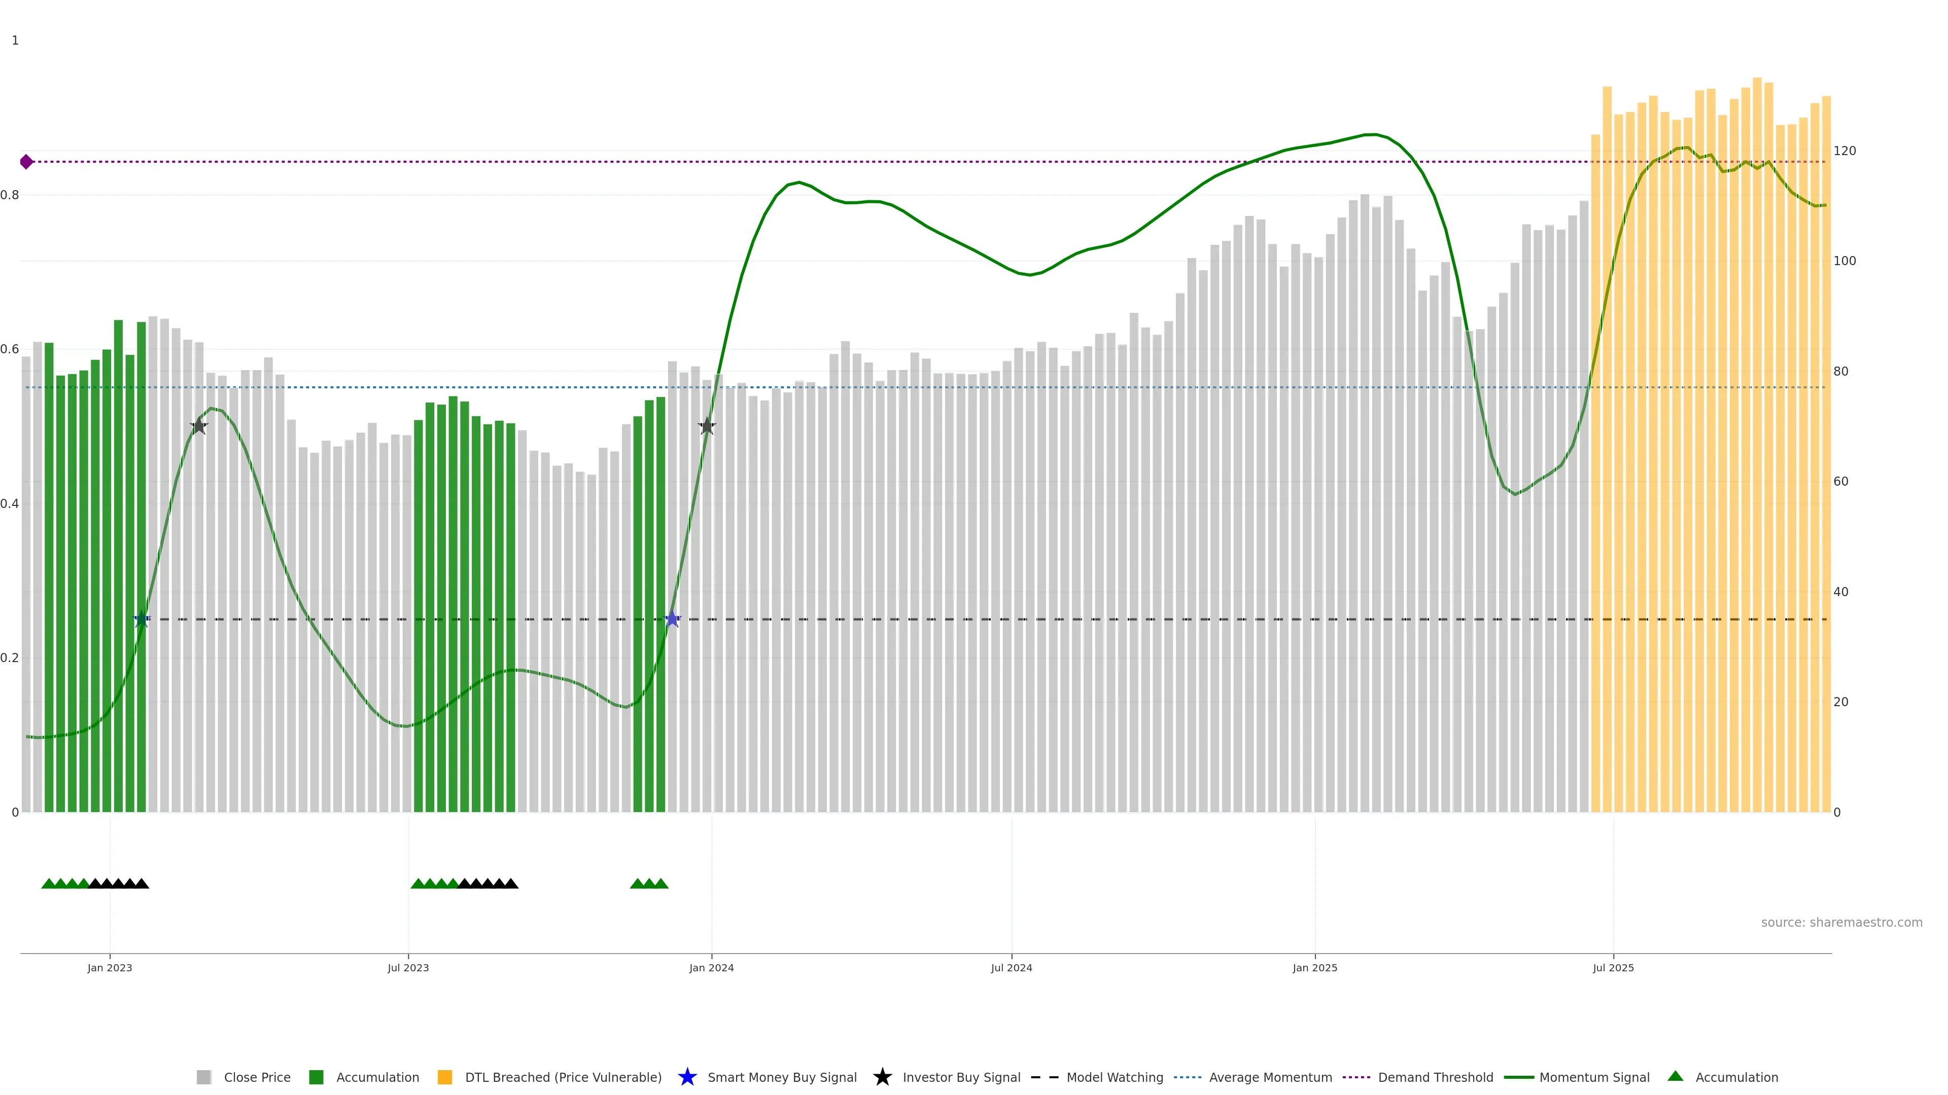Click the blue star marker near Jan 2023
Viewport: 1948px width, 1095px height.
(x=142, y=619)
